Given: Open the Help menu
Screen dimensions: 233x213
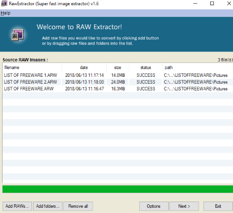Looking at the screenshot, I should [5, 13].
